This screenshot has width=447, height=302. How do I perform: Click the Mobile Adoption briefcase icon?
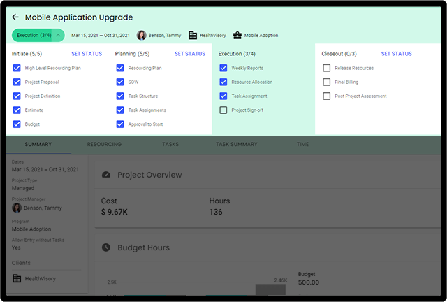237,35
